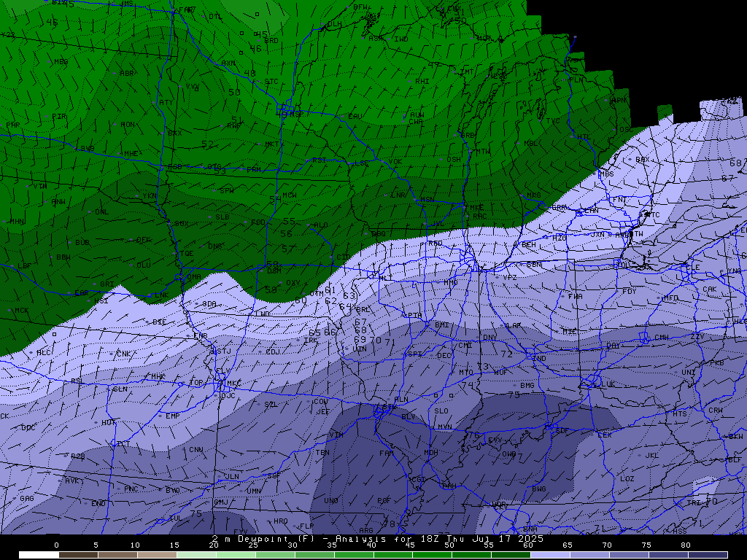Select the TOP station label

pyautogui.click(x=196, y=382)
